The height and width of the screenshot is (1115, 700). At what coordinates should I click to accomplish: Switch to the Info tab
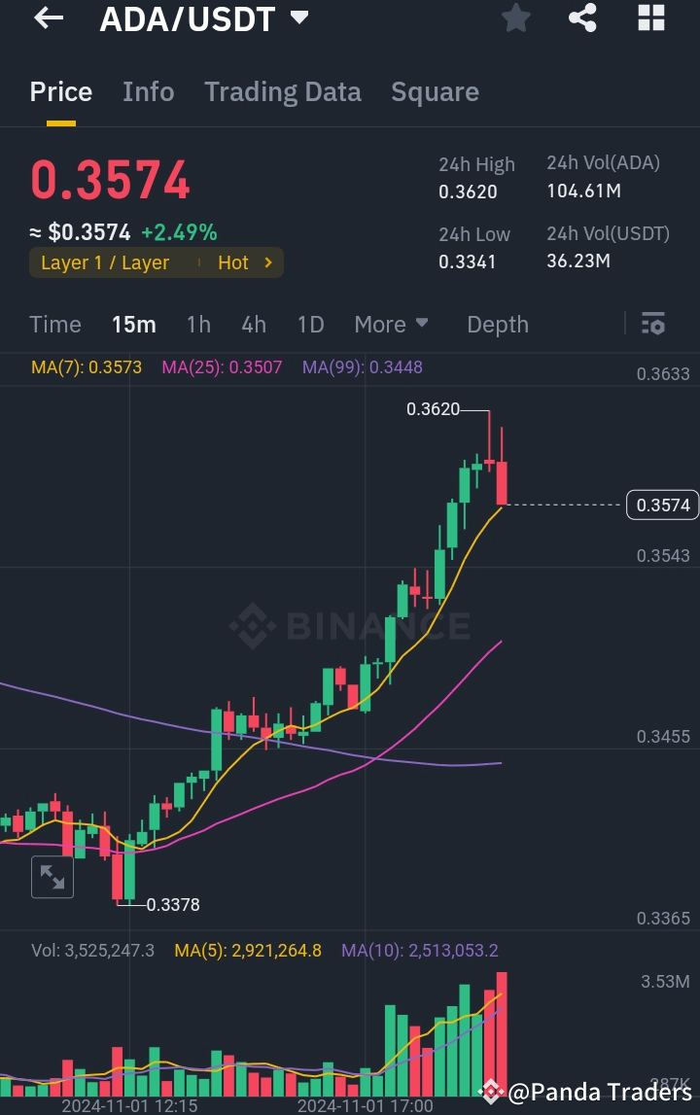(148, 91)
